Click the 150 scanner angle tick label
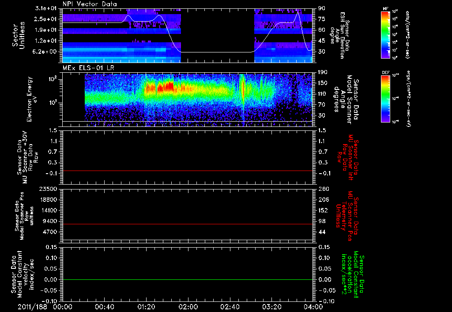Viewport: 452px width, 312px height. tap(323, 83)
